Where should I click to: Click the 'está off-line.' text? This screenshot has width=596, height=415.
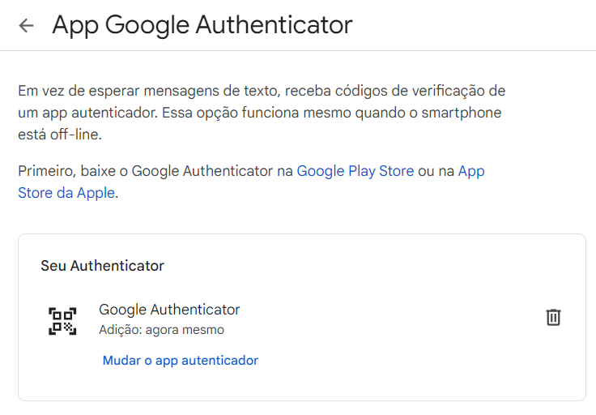pos(60,135)
